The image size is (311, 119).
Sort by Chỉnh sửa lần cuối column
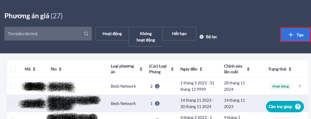(248, 69)
